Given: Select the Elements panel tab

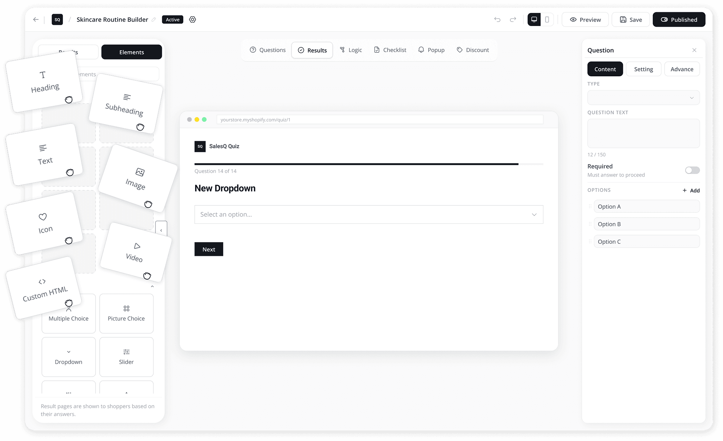Looking at the screenshot, I should tap(132, 52).
